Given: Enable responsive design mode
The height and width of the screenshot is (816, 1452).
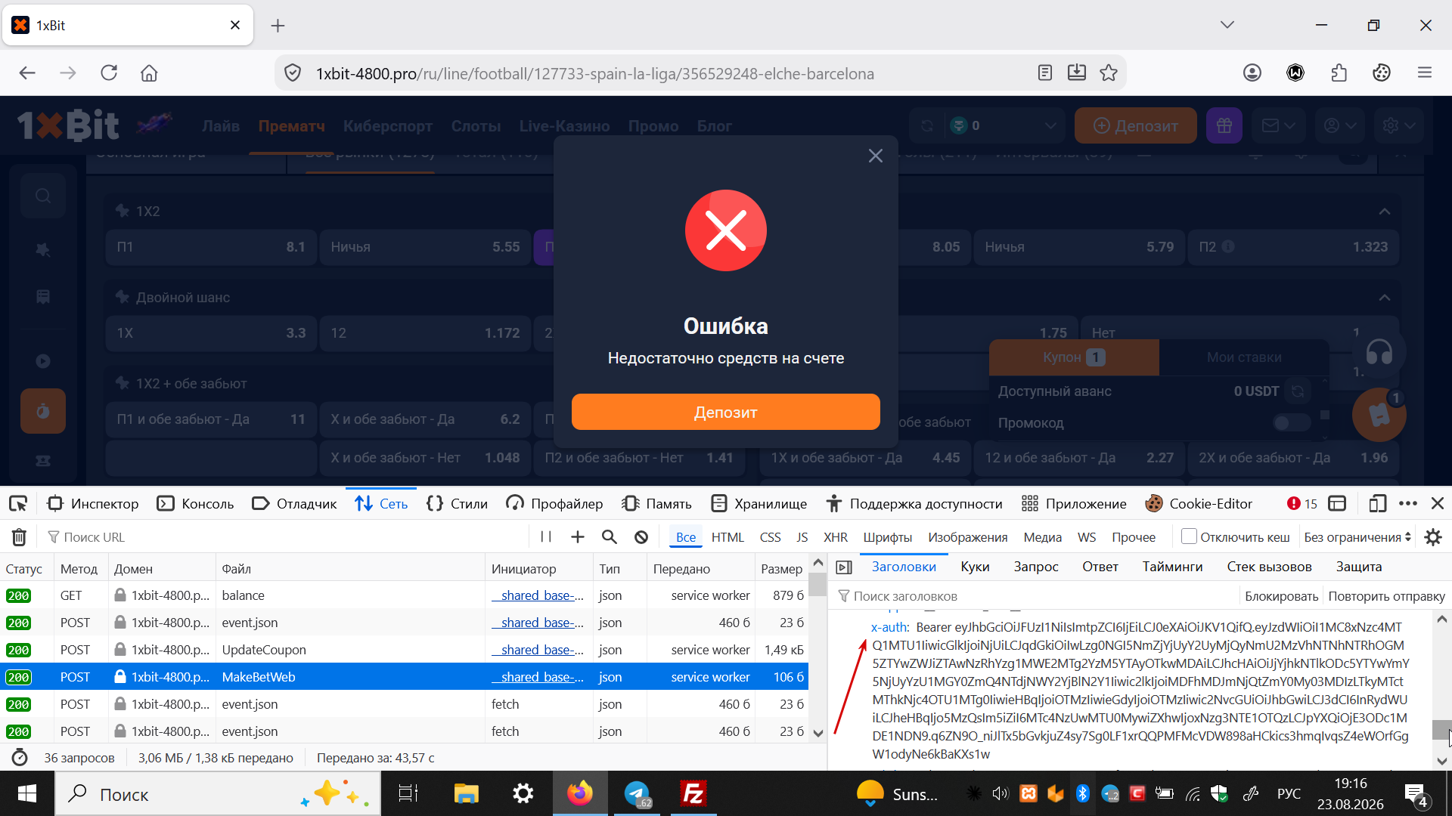Looking at the screenshot, I should (x=1377, y=503).
